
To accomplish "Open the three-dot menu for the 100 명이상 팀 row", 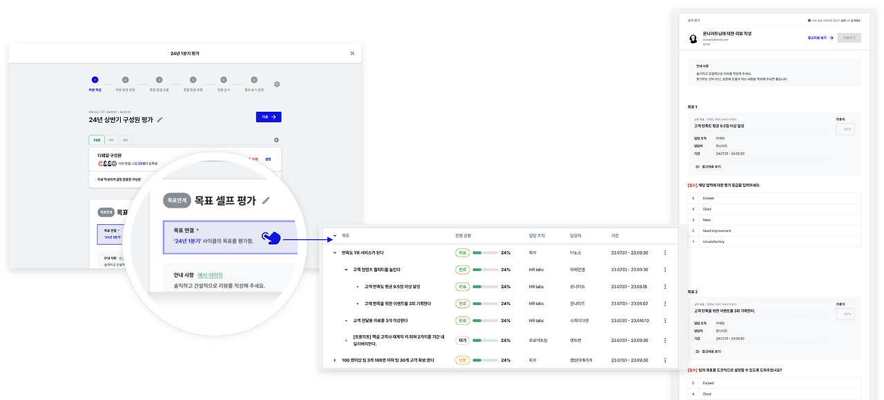I will (665, 360).
